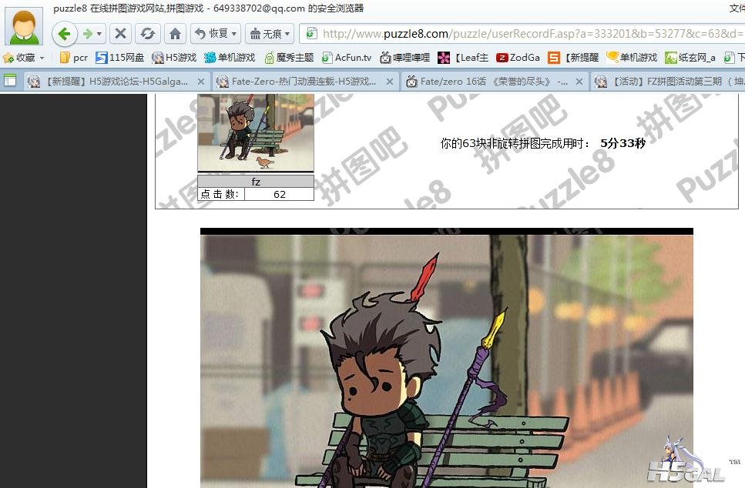Image resolution: width=745 pixels, height=488 pixels.
Task: Click the fz puzzle name label
Action: tap(256, 182)
